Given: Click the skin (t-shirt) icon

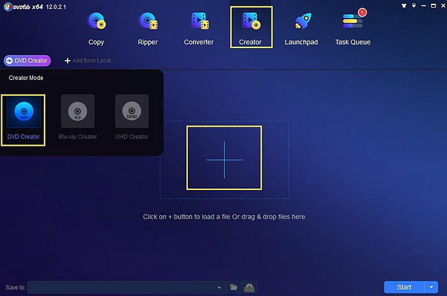Looking at the screenshot, I should click(x=404, y=5).
